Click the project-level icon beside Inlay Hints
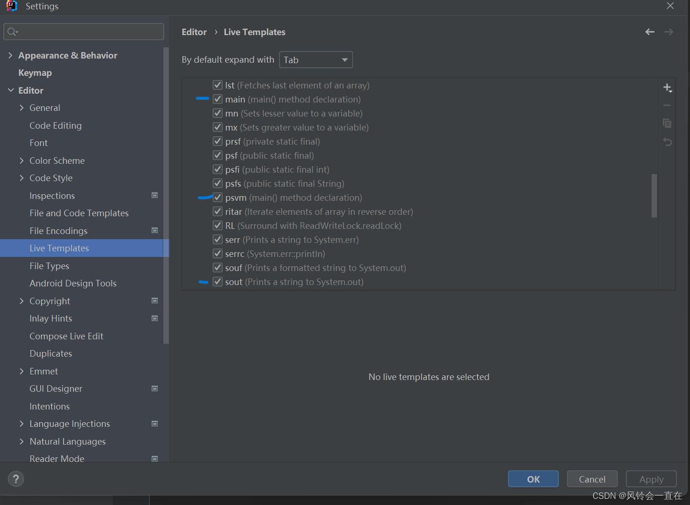This screenshot has width=690, height=505. [155, 318]
